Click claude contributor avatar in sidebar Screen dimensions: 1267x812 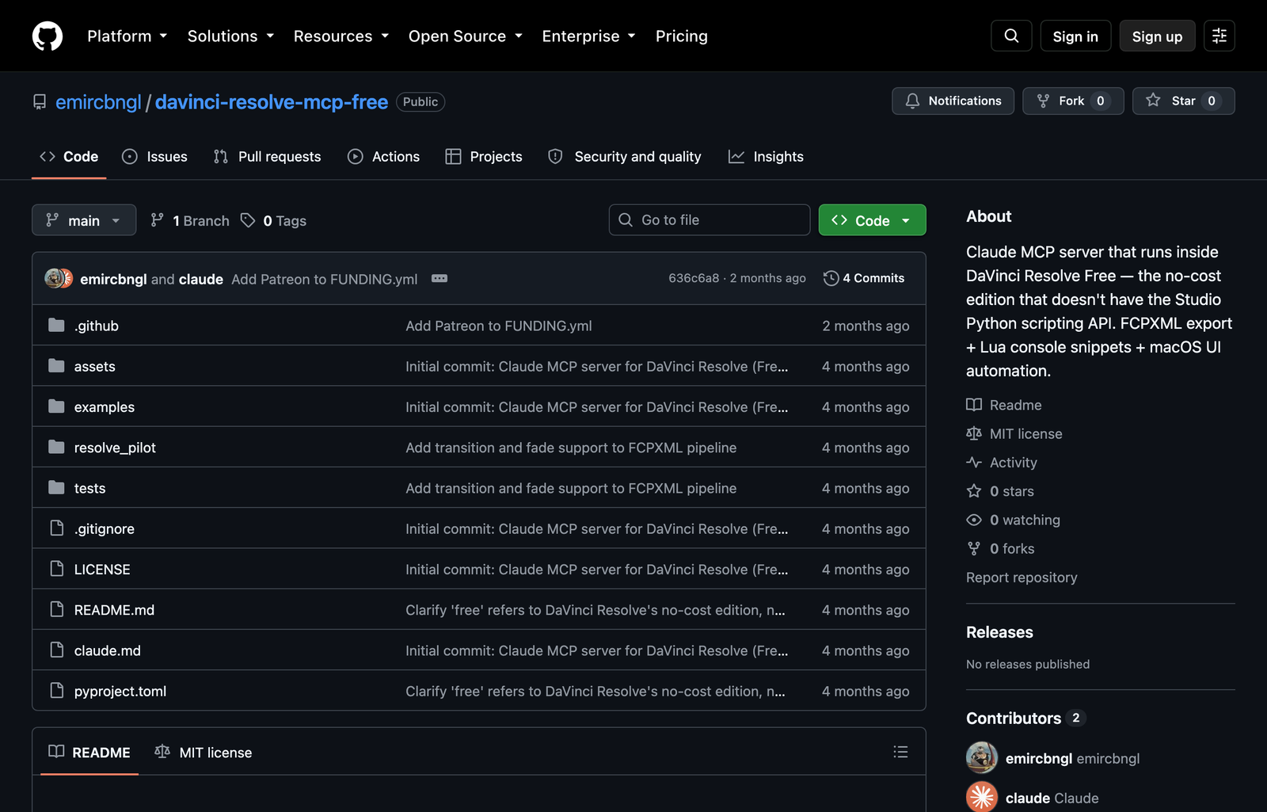tap(982, 797)
